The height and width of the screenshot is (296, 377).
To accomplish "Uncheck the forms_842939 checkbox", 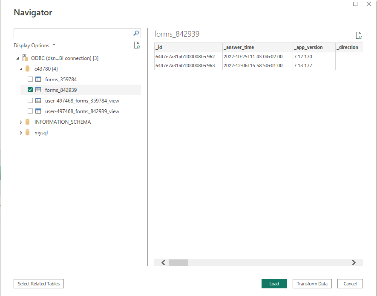I will click(30, 90).
